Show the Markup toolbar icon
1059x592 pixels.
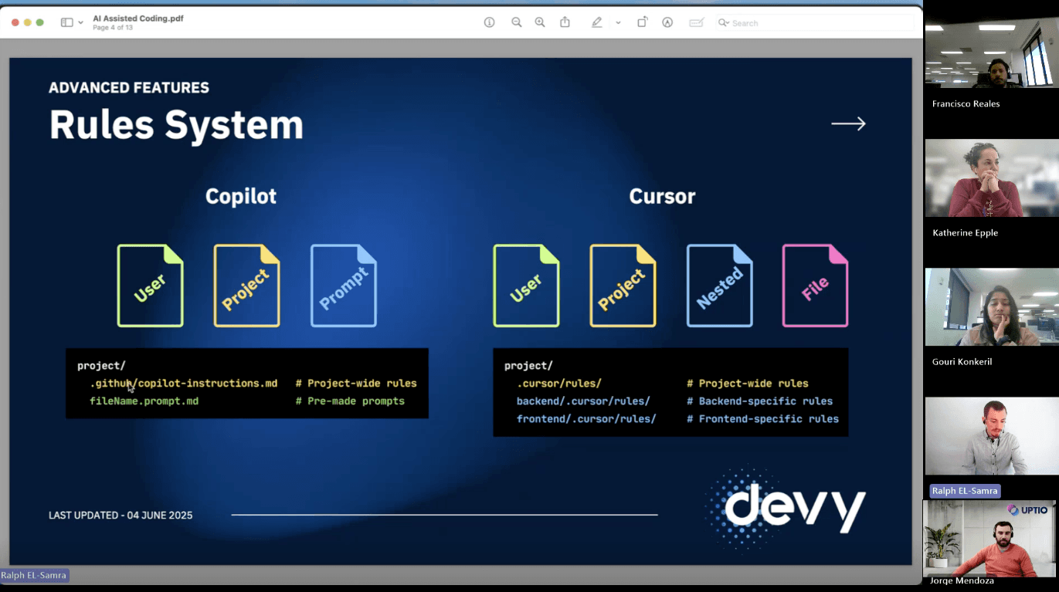(667, 22)
